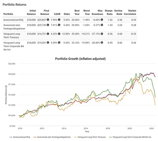This screenshot has width=158, height=141.
Task: Click the 2022 x-axis label
Action: (x=151, y=128)
